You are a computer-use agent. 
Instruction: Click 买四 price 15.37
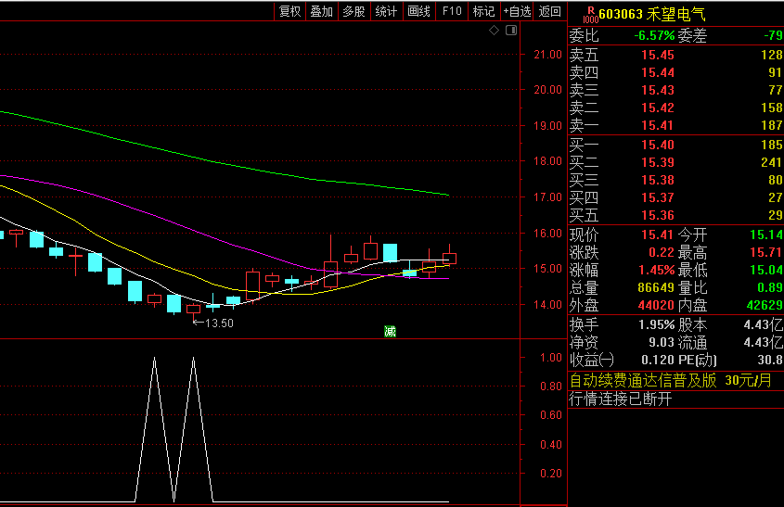coord(658,197)
